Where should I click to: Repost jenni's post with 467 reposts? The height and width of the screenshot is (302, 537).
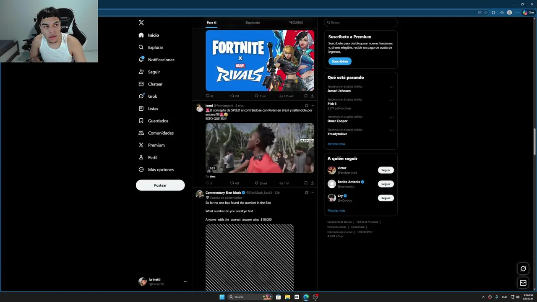235,183
